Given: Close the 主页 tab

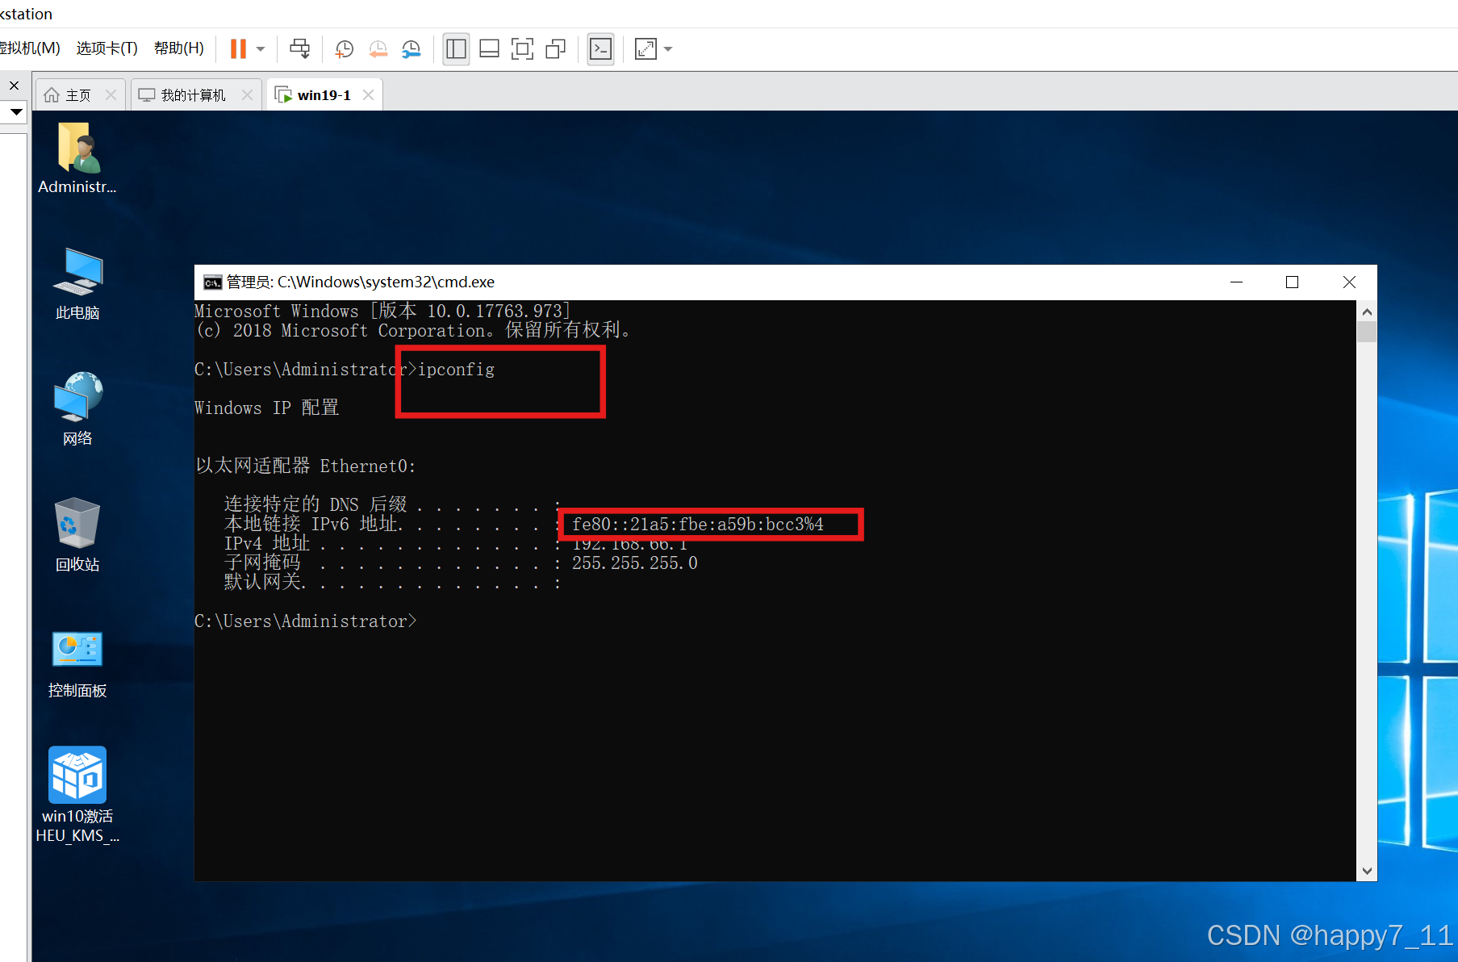Looking at the screenshot, I should click(111, 95).
